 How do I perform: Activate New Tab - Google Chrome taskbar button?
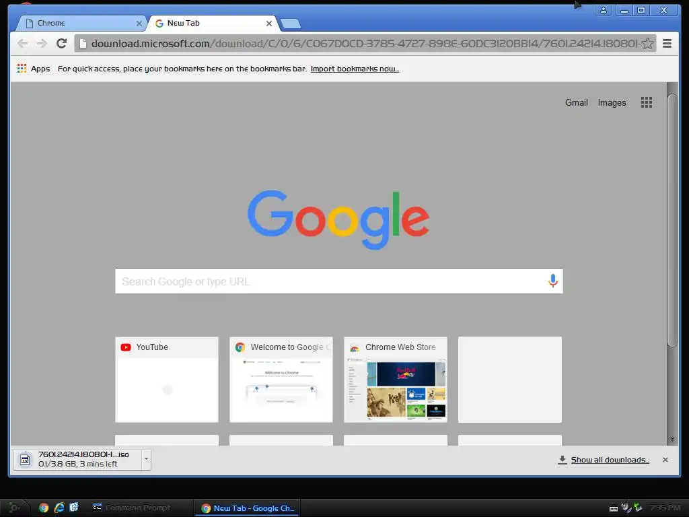point(248,508)
